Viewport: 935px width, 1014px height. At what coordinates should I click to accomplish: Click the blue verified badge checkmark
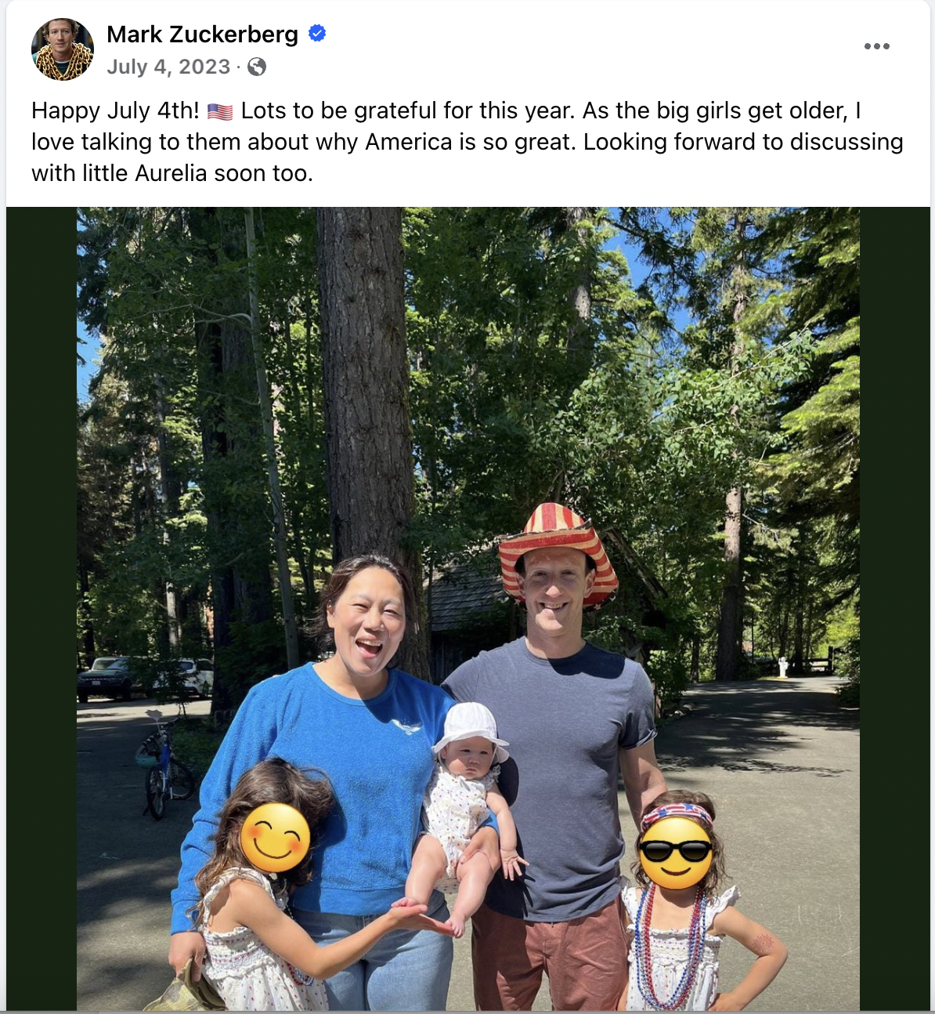click(317, 34)
